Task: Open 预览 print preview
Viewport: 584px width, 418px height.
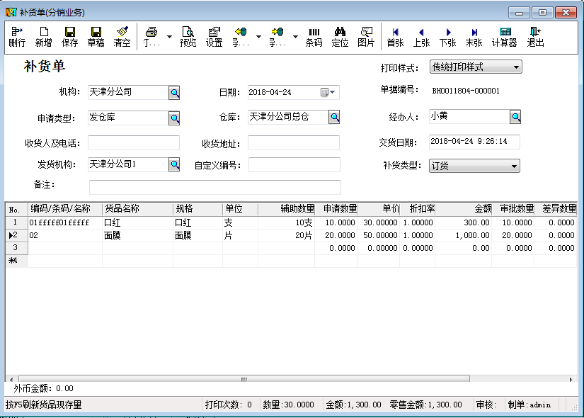Action: point(188,37)
